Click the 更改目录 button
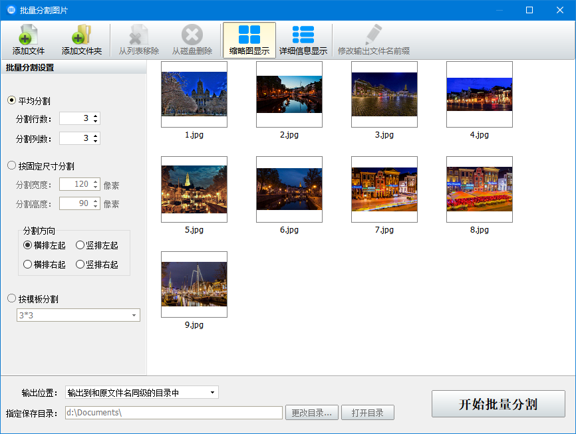The width and height of the screenshot is (576, 434). click(x=312, y=412)
